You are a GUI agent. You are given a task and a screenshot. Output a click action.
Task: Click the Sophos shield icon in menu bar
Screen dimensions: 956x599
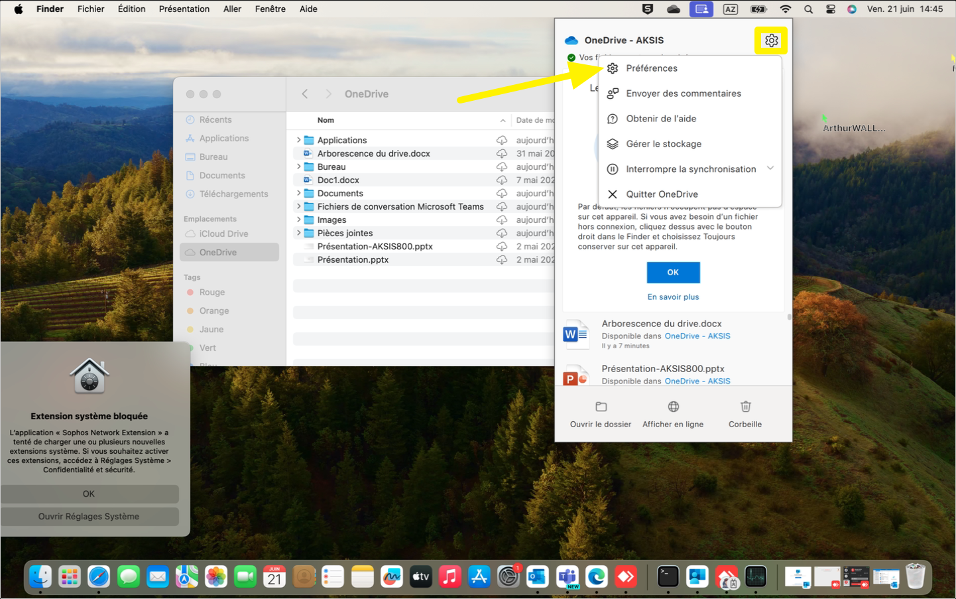(x=648, y=9)
